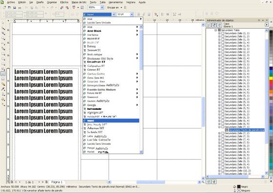Select the Ellipse tool in the toolbox
Screen dimensions: 273x193
point(3,59)
